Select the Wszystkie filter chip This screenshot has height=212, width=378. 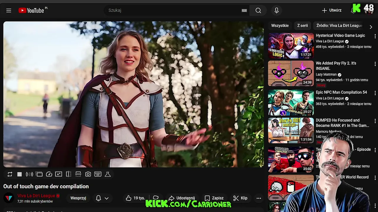tap(280, 26)
